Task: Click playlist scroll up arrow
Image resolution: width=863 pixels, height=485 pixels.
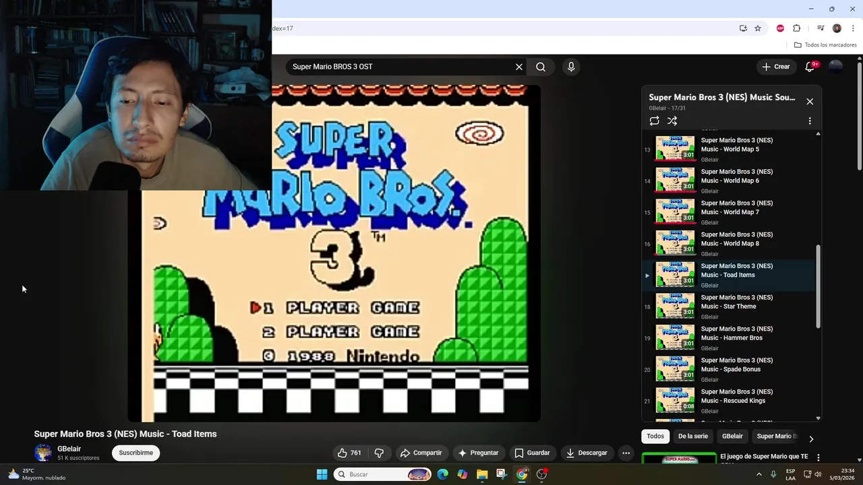Action: pyautogui.click(x=819, y=133)
